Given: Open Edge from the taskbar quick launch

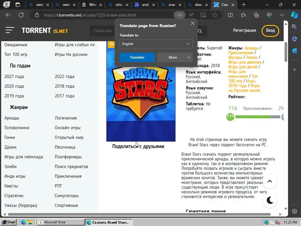Looking at the screenshot, I should coord(24,222).
